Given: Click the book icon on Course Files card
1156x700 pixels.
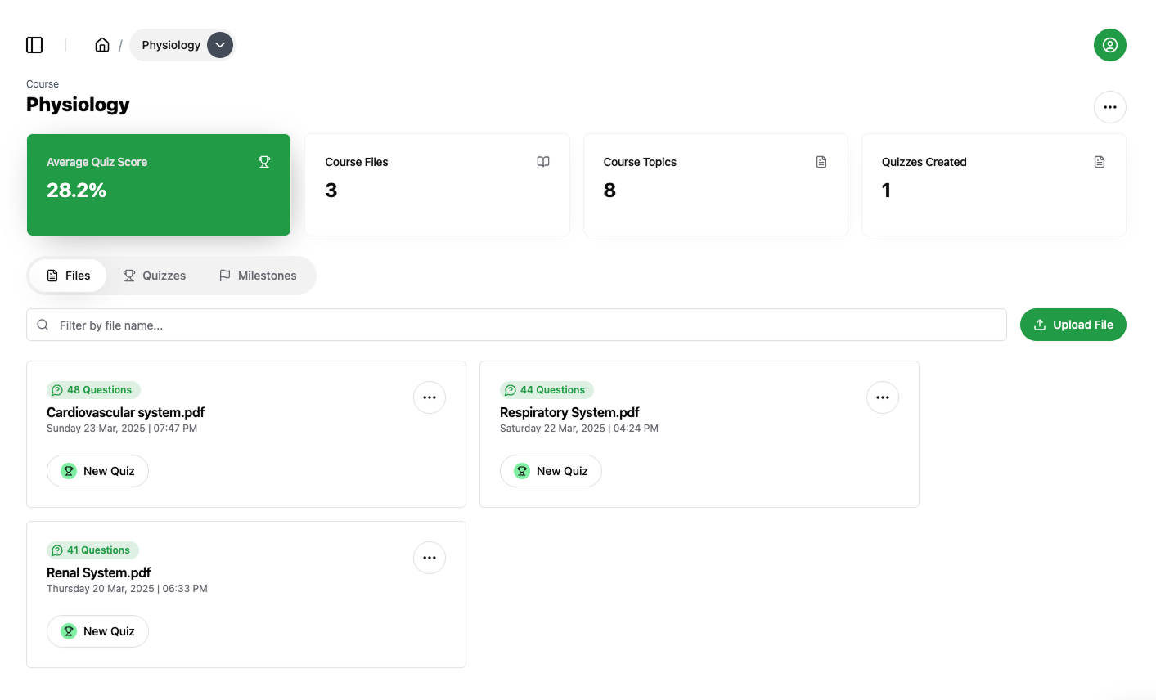Looking at the screenshot, I should pyautogui.click(x=543, y=162).
